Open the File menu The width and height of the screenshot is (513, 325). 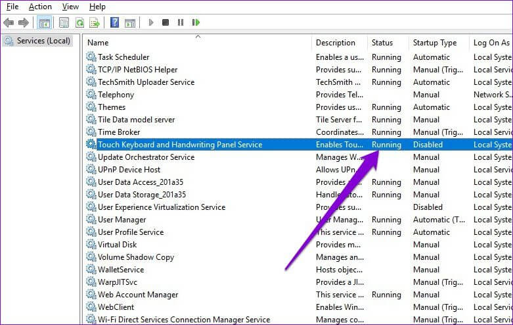click(12, 7)
